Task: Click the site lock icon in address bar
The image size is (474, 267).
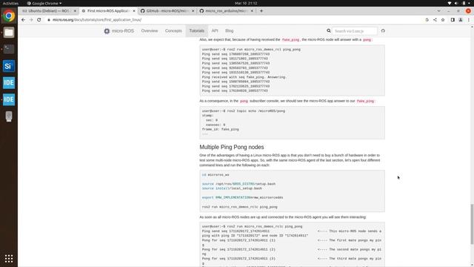Action: [x=49, y=20]
